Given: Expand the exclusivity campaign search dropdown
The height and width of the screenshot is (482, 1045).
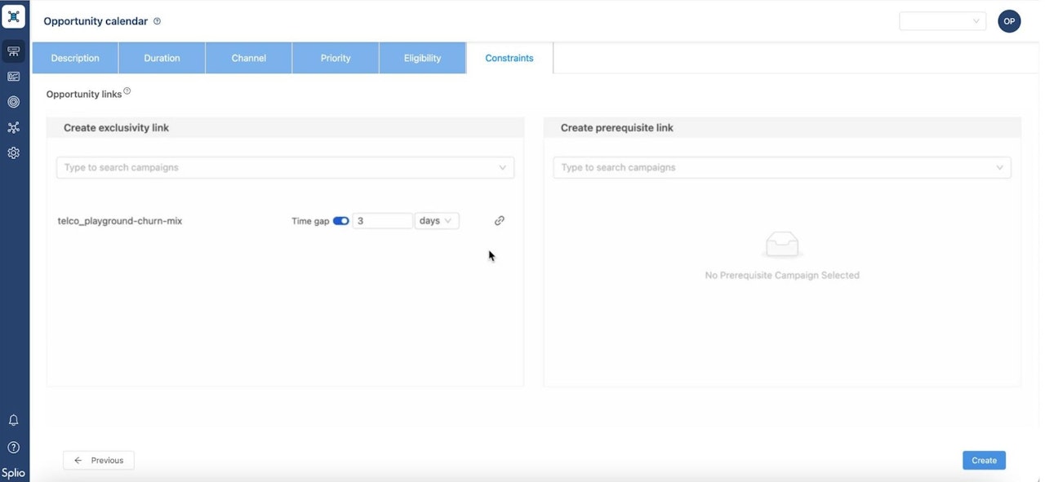Looking at the screenshot, I should 285,167.
